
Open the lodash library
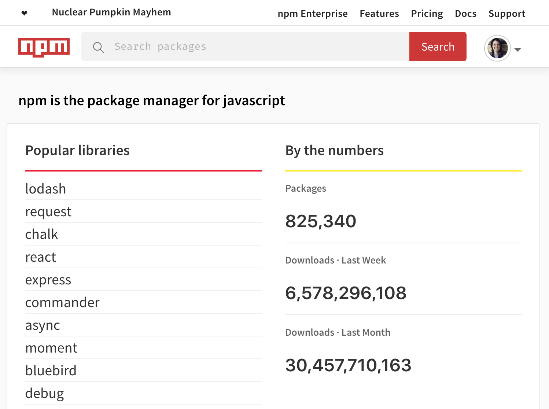[45, 189]
